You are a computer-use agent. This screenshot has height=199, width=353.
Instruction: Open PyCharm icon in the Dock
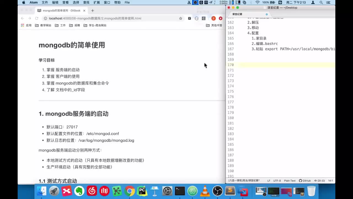142,191
